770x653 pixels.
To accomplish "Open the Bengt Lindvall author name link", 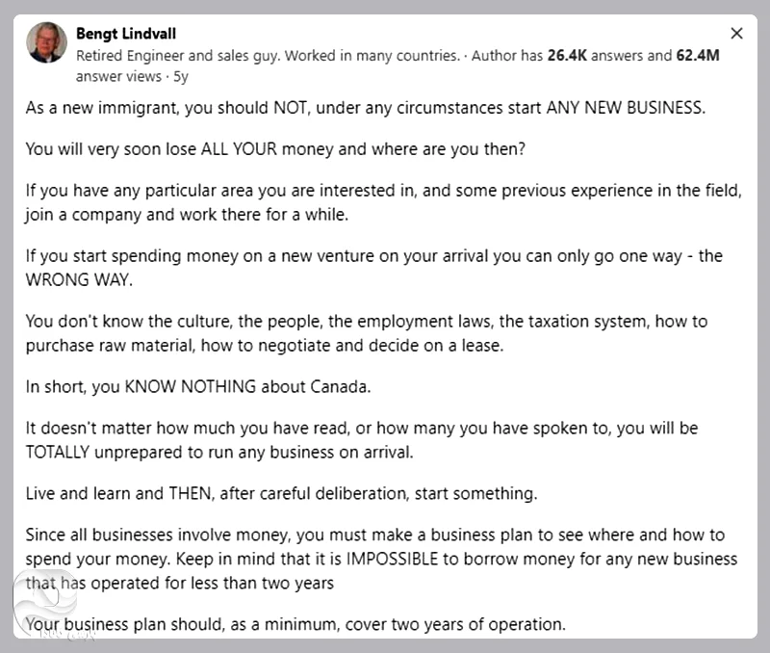I will click(x=127, y=34).
